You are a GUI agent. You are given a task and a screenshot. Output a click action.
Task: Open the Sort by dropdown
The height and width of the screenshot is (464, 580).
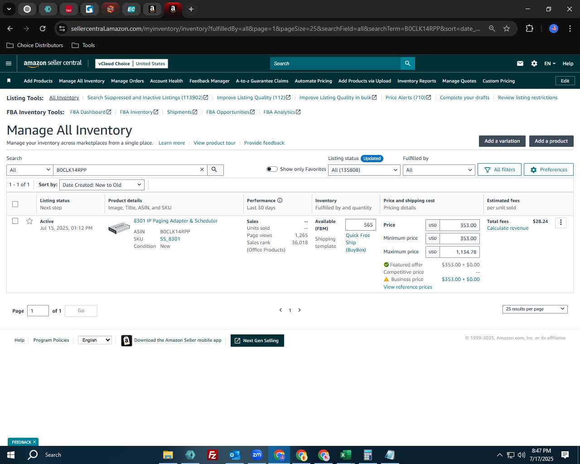pyautogui.click(x=102, y=185)
